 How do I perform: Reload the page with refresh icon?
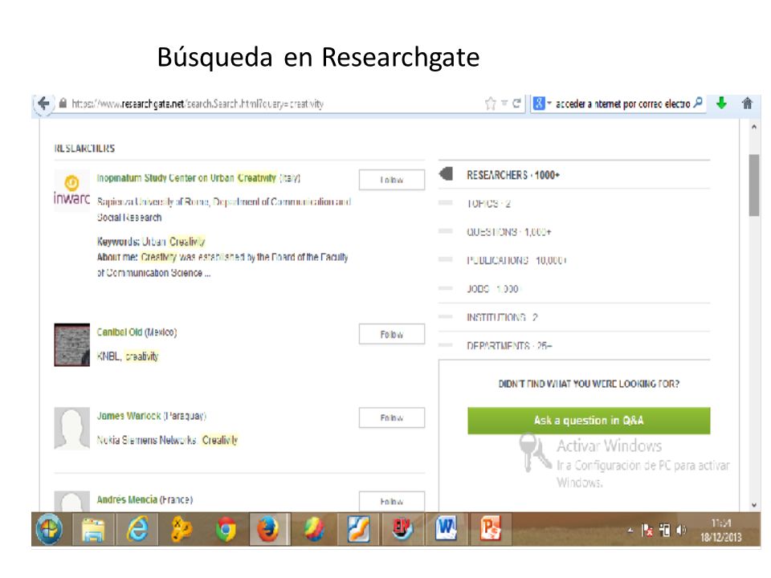pyautogui.click(x=516, y=104)
